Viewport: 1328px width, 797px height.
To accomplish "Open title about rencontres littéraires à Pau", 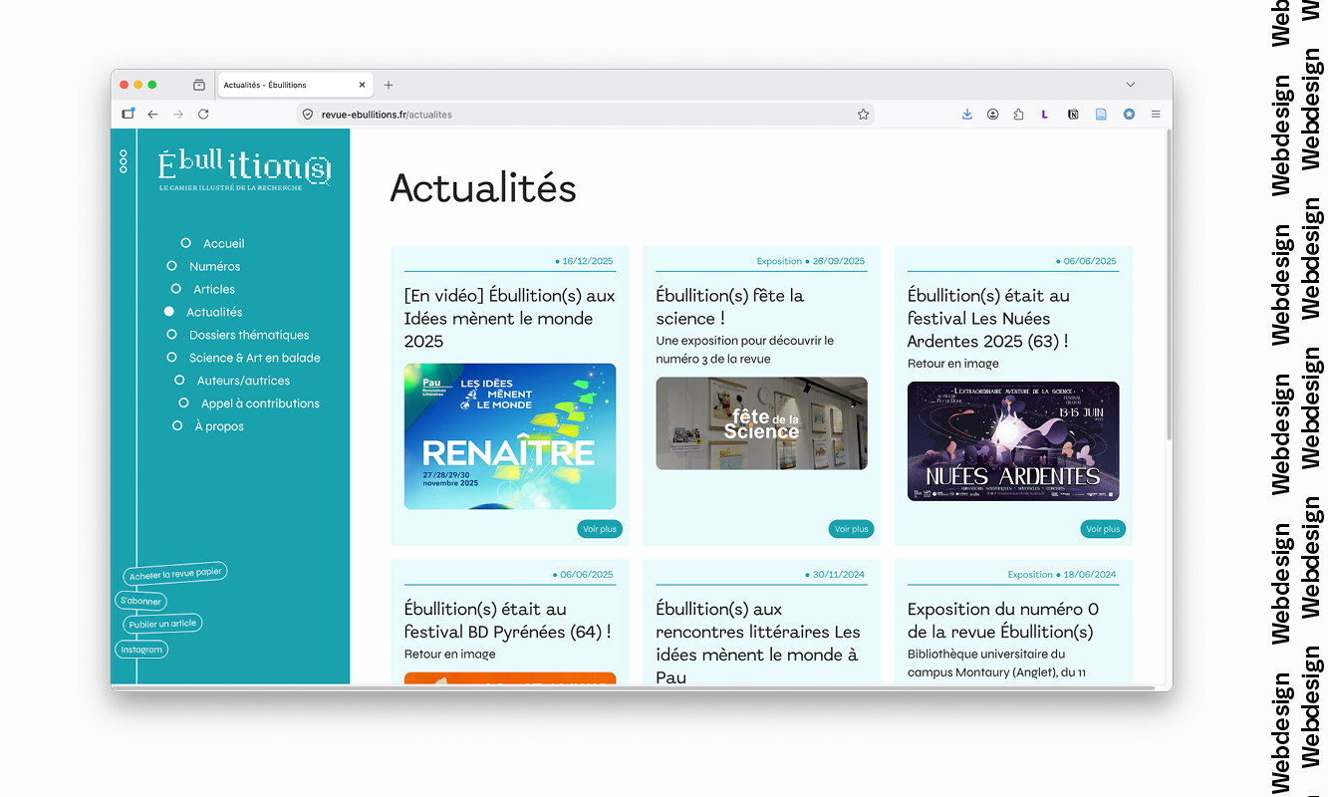I will pyautogui.click(x=758, y=643).
